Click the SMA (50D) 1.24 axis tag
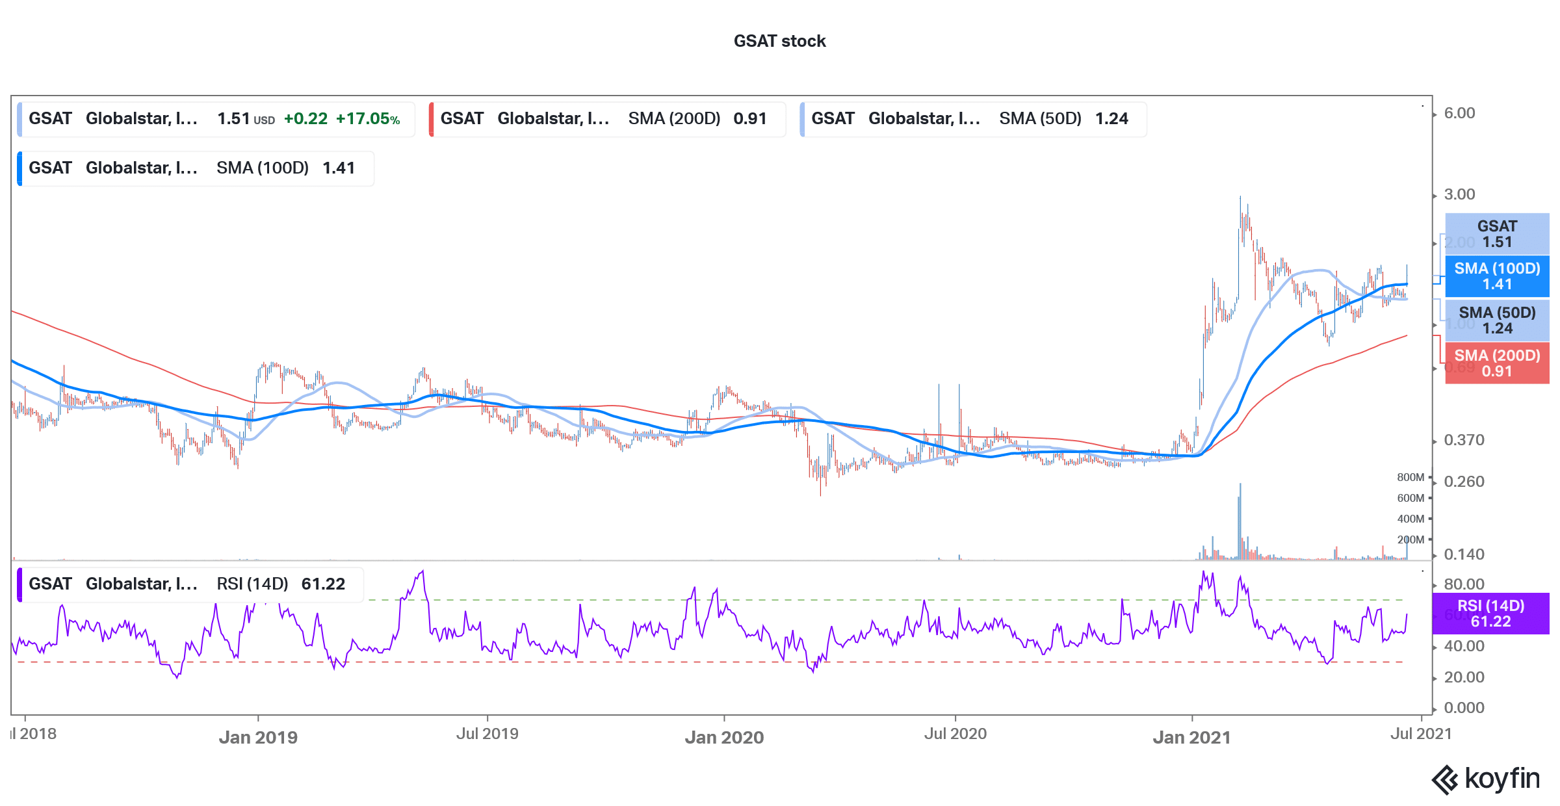 1497,320
